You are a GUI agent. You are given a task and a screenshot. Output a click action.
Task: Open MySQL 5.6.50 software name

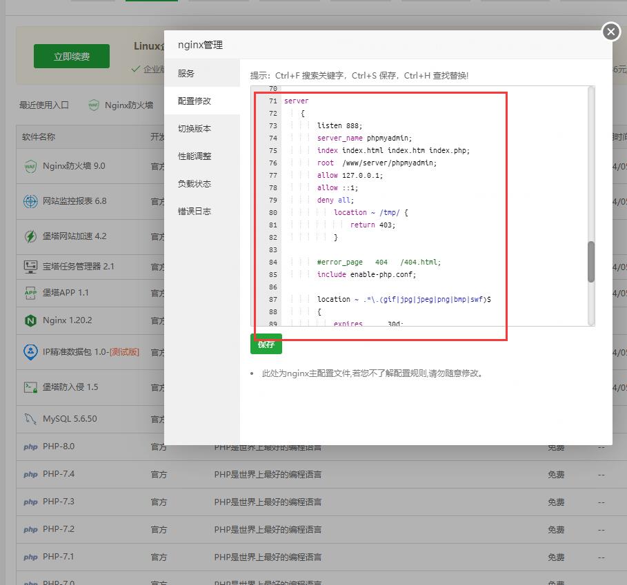point(70,419)
